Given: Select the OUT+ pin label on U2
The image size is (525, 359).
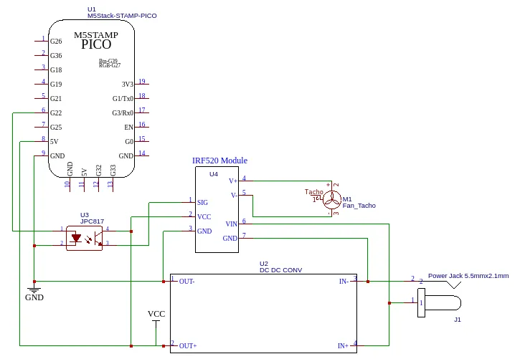Looking at the screenshot, I should click(x=188, y=346).
